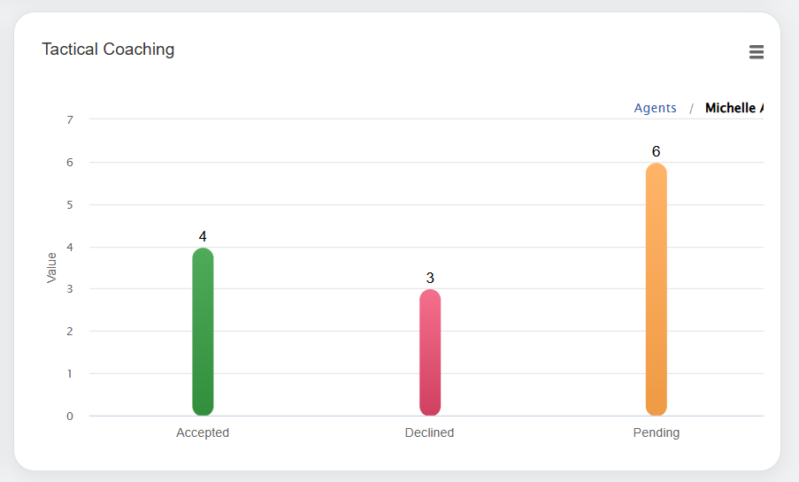Click the pink Declined bar

click(x=430, y=352)
